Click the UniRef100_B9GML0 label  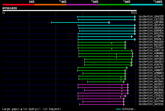click(x=151, y=39)
